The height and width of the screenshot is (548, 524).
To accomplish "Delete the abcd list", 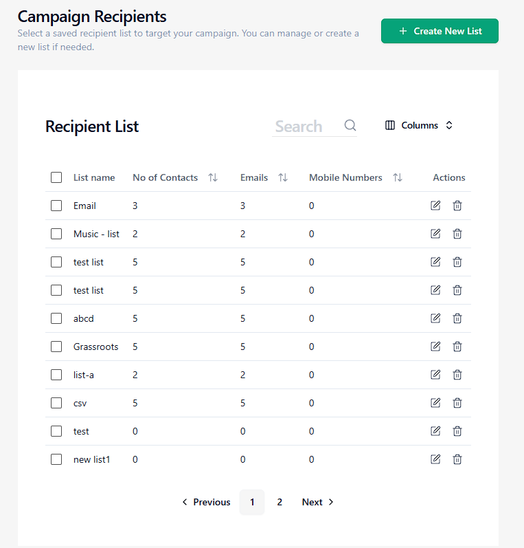I will (x=457, y=318).
